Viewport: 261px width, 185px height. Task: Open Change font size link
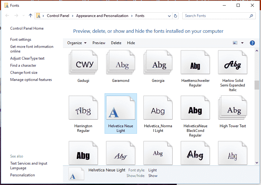pos(24,73)
